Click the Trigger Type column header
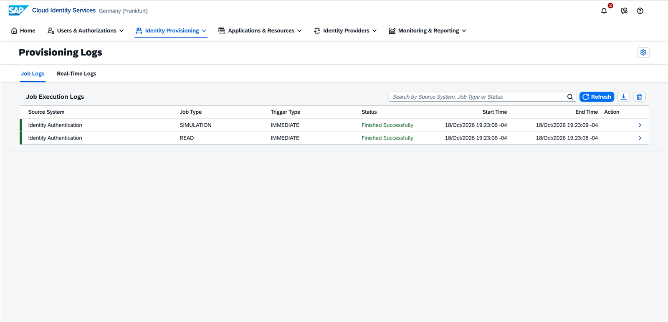 285,112
